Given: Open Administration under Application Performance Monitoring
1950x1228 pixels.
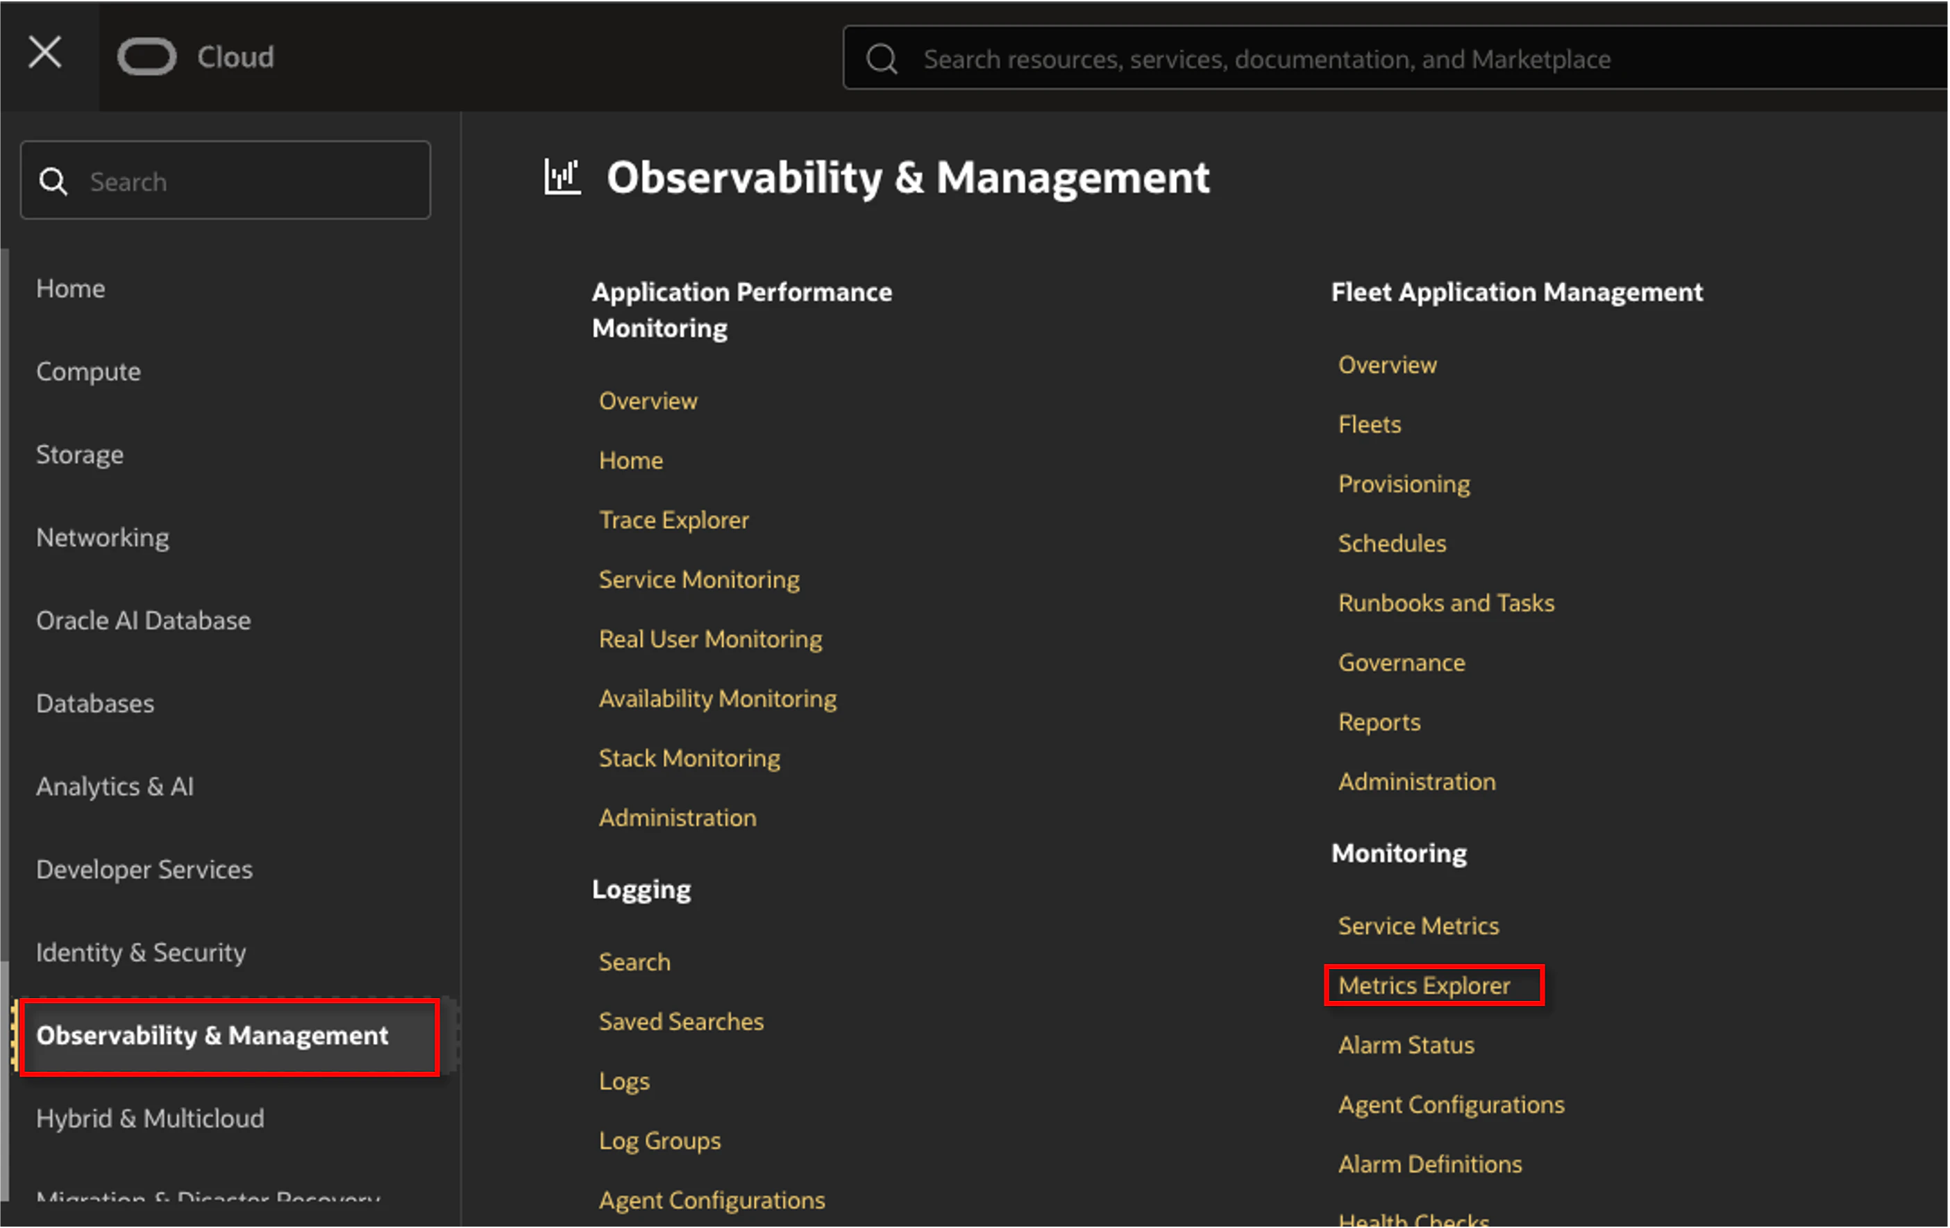Looking at the screenshot, I should tap(677, 817).
